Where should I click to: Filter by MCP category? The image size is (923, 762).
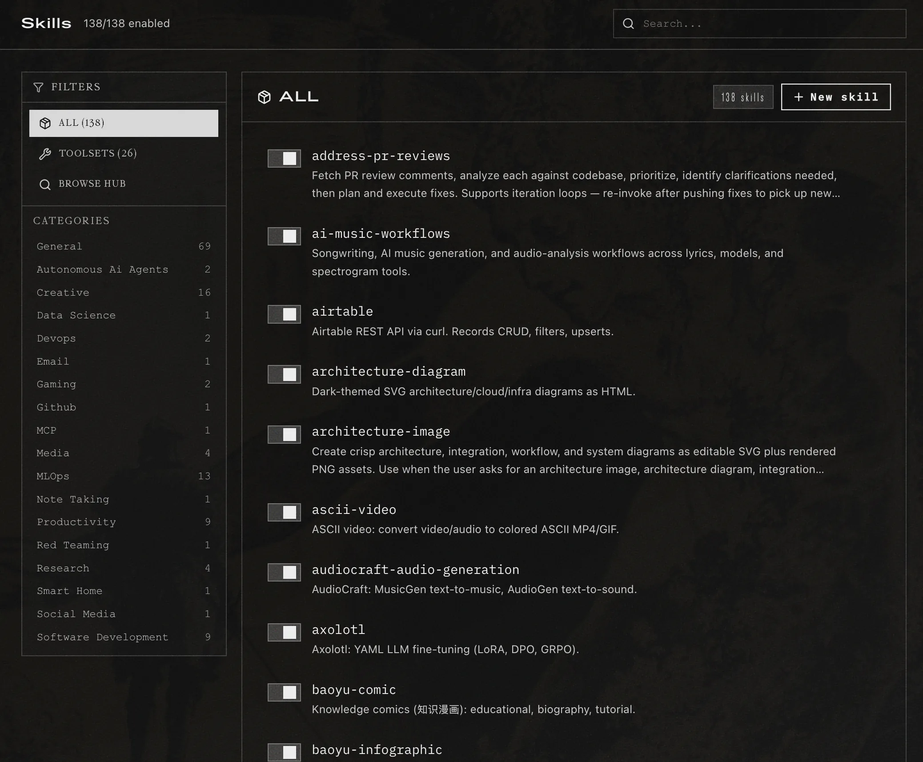(x=124, y=430)
